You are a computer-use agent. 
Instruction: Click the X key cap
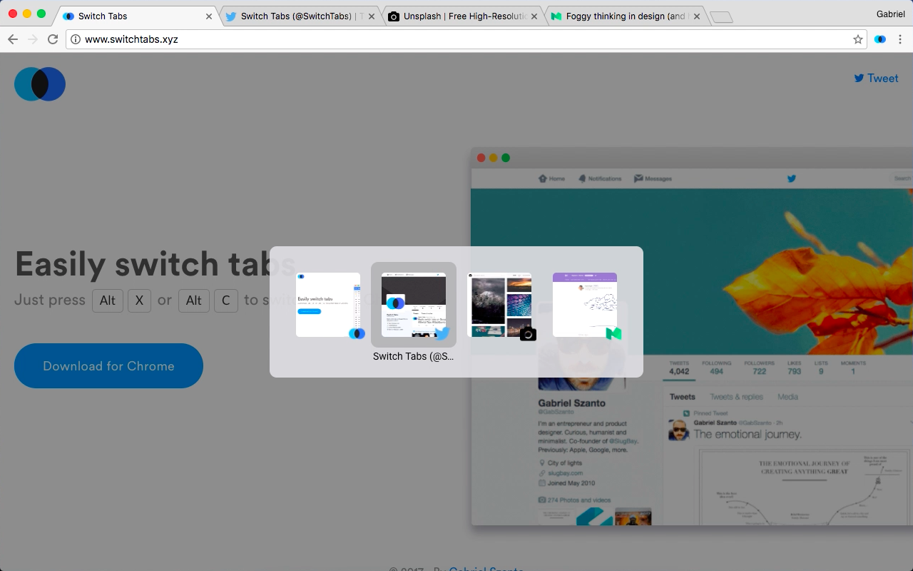pos(139,300)
